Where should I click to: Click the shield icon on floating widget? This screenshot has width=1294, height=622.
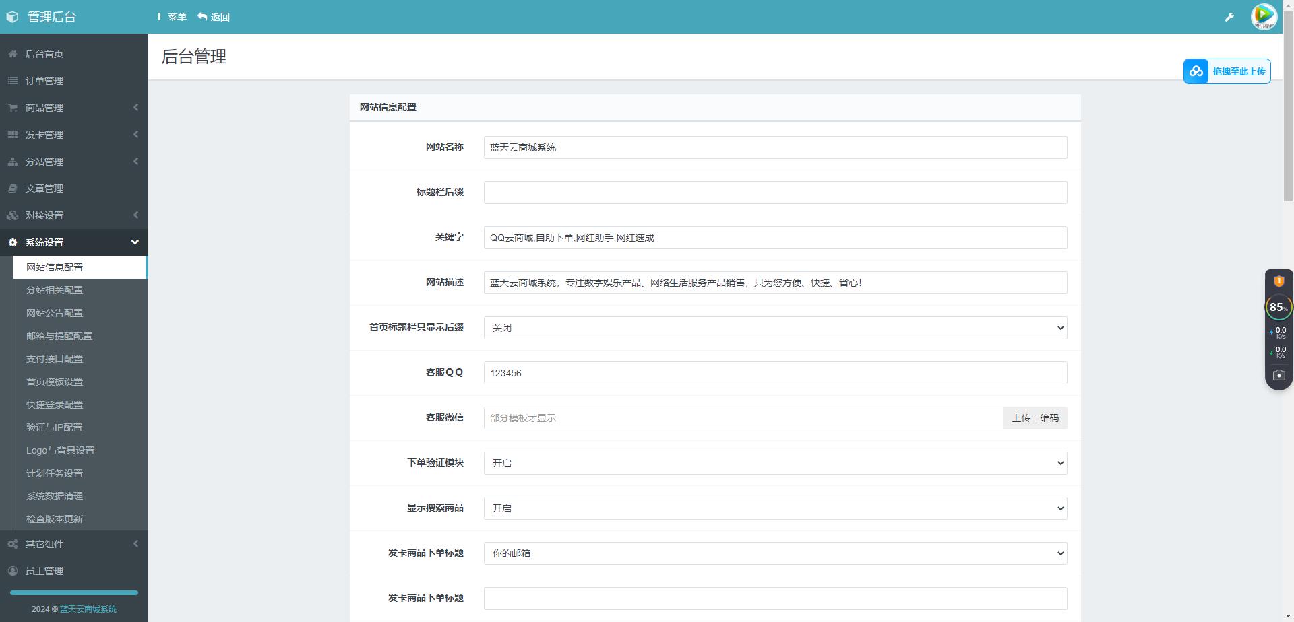1278,281
